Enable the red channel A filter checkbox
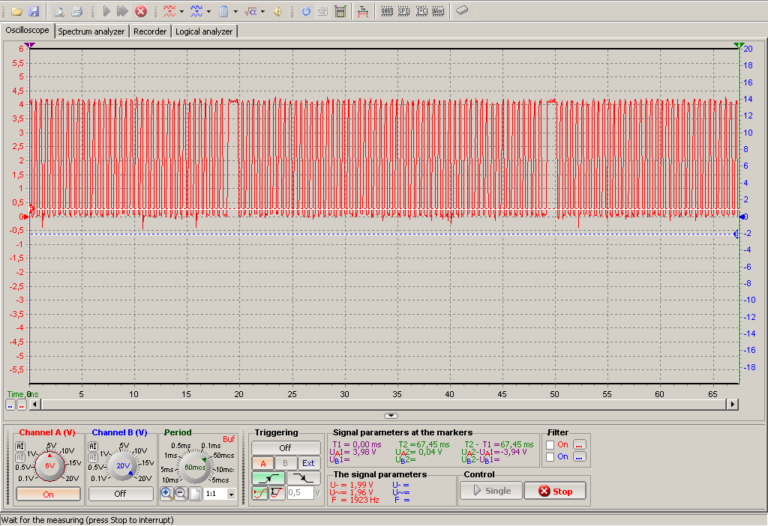Screen dimensions: 768x526 [x=550, y=445]
